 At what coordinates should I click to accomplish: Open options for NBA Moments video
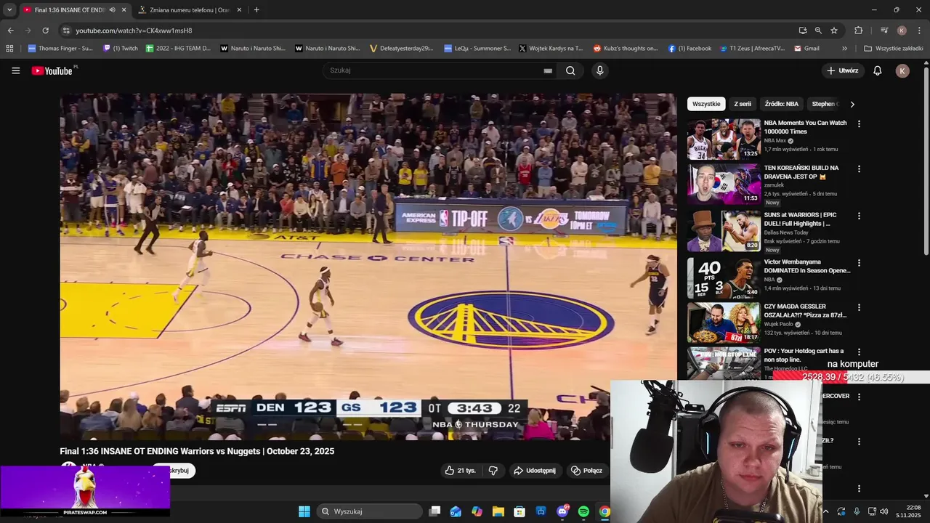[859, 124]
